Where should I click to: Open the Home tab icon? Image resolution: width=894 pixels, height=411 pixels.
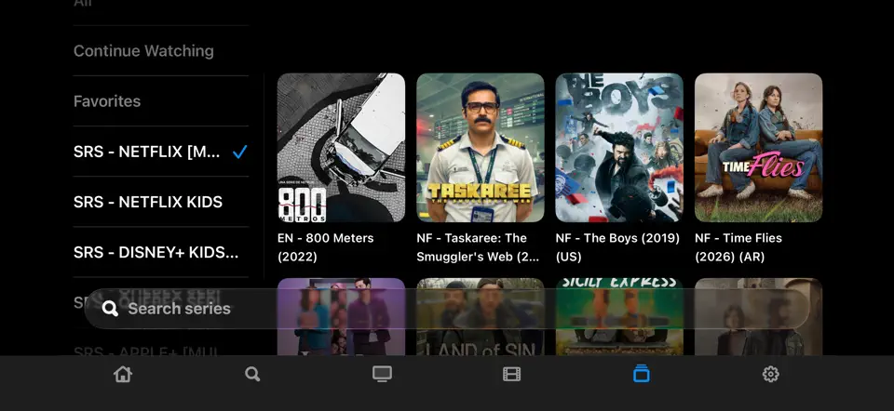click(x=123, y=374)
